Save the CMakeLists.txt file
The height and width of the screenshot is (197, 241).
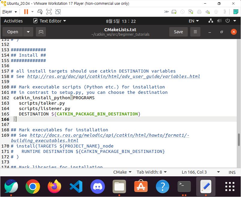(x=178, y=32)
